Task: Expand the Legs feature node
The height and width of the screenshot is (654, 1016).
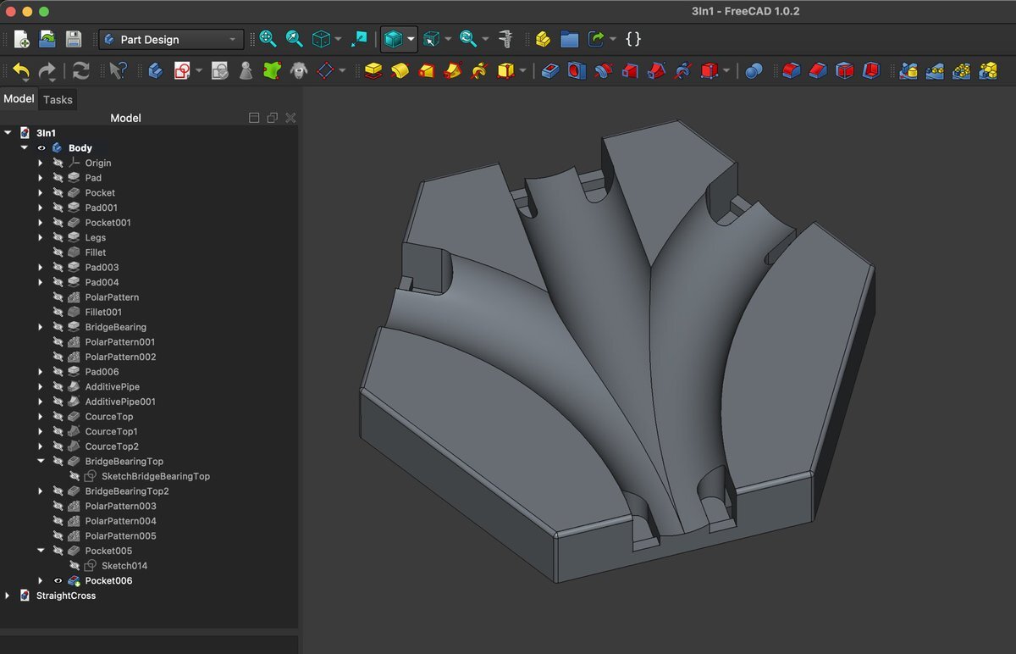Action: [41, 238]
